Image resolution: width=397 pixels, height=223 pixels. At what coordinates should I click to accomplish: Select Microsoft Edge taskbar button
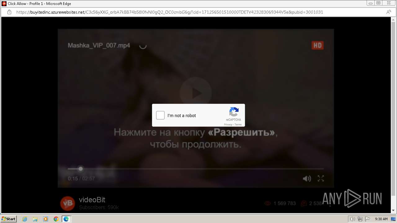pyautogui.click(x=66, y=219)
